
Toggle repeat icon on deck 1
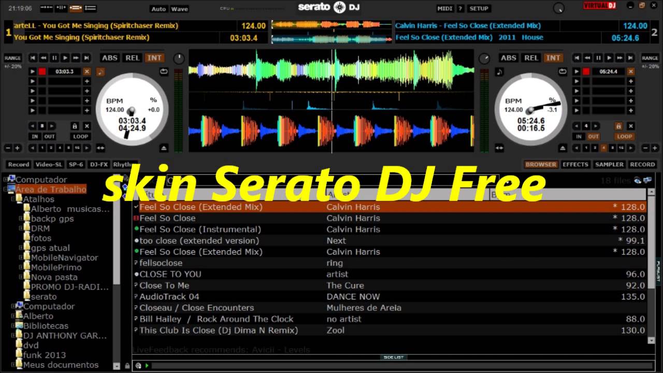pos(164,71)
